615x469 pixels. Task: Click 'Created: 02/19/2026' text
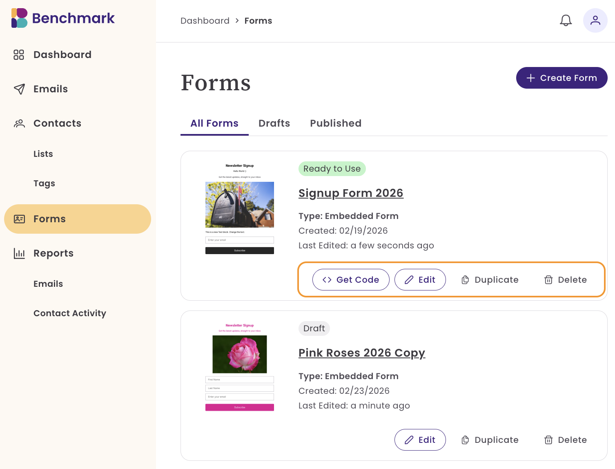tap(343, 231)
